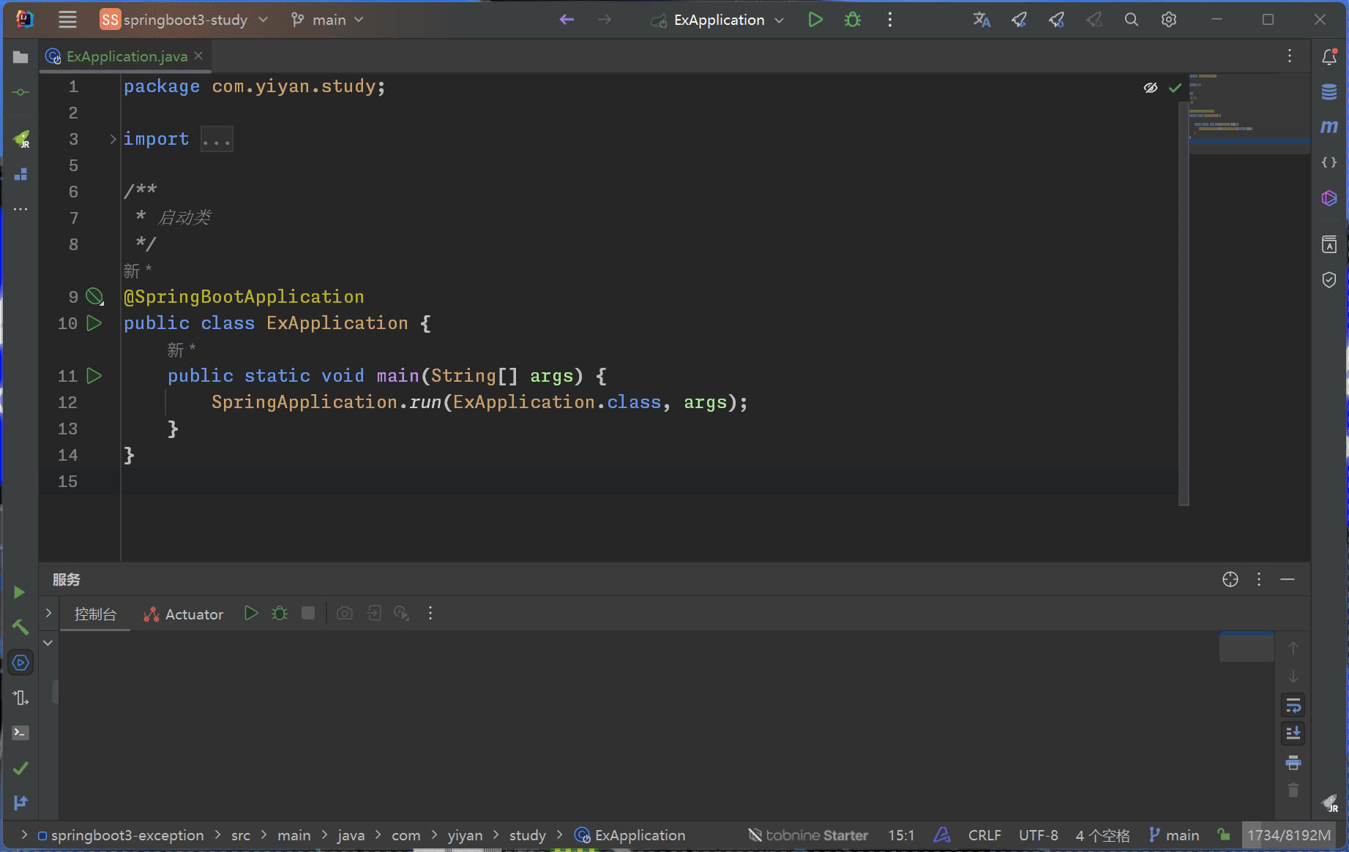Change file encoding UTF-8
This screenshot has width=1349, height=852.
[x=1038, y=835]
